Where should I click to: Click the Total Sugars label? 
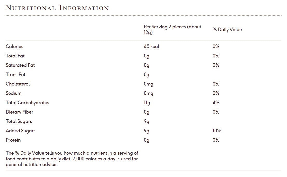click(19, 121)
